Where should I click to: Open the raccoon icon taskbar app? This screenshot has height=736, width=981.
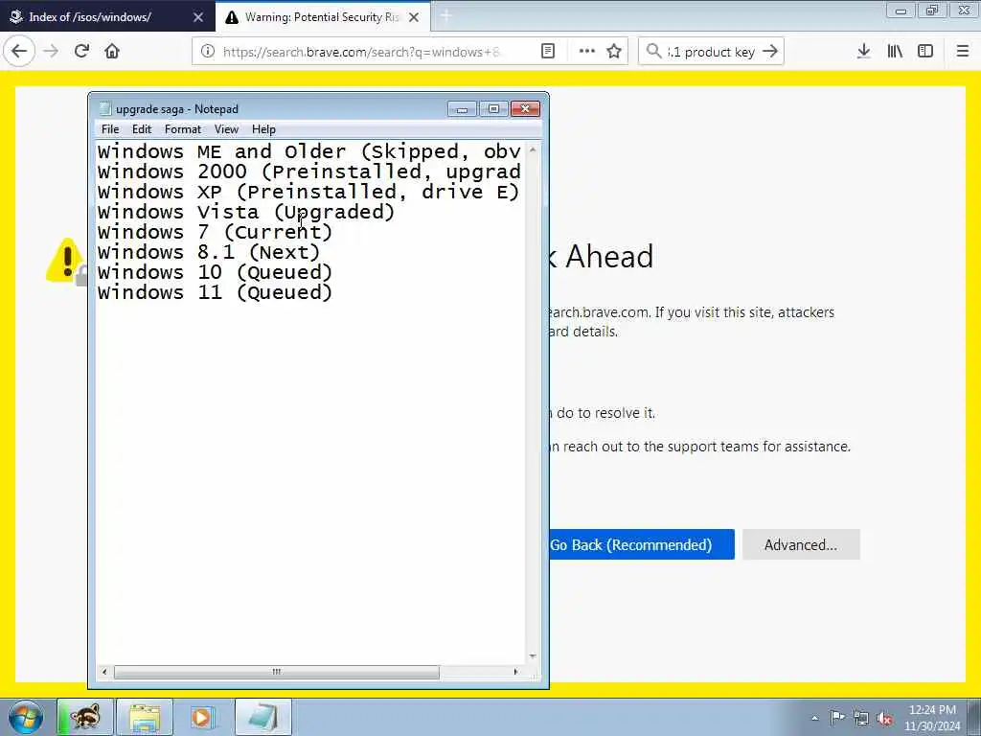85,717
